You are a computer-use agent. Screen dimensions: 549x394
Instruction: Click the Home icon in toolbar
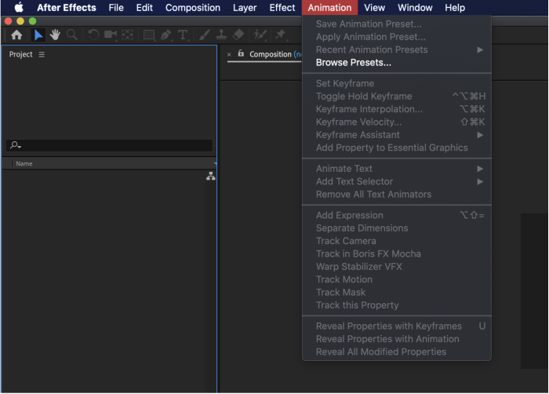coord(16,35)
